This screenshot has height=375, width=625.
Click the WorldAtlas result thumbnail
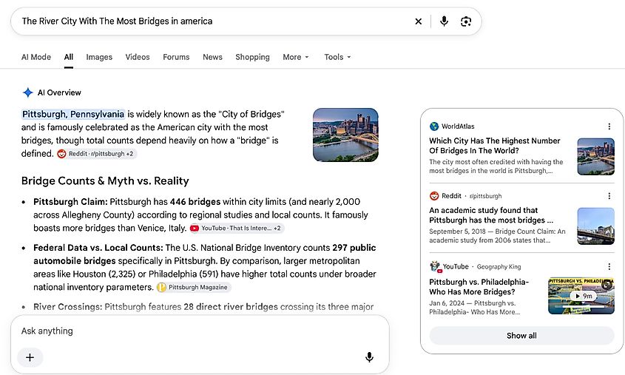coord(596,157)
